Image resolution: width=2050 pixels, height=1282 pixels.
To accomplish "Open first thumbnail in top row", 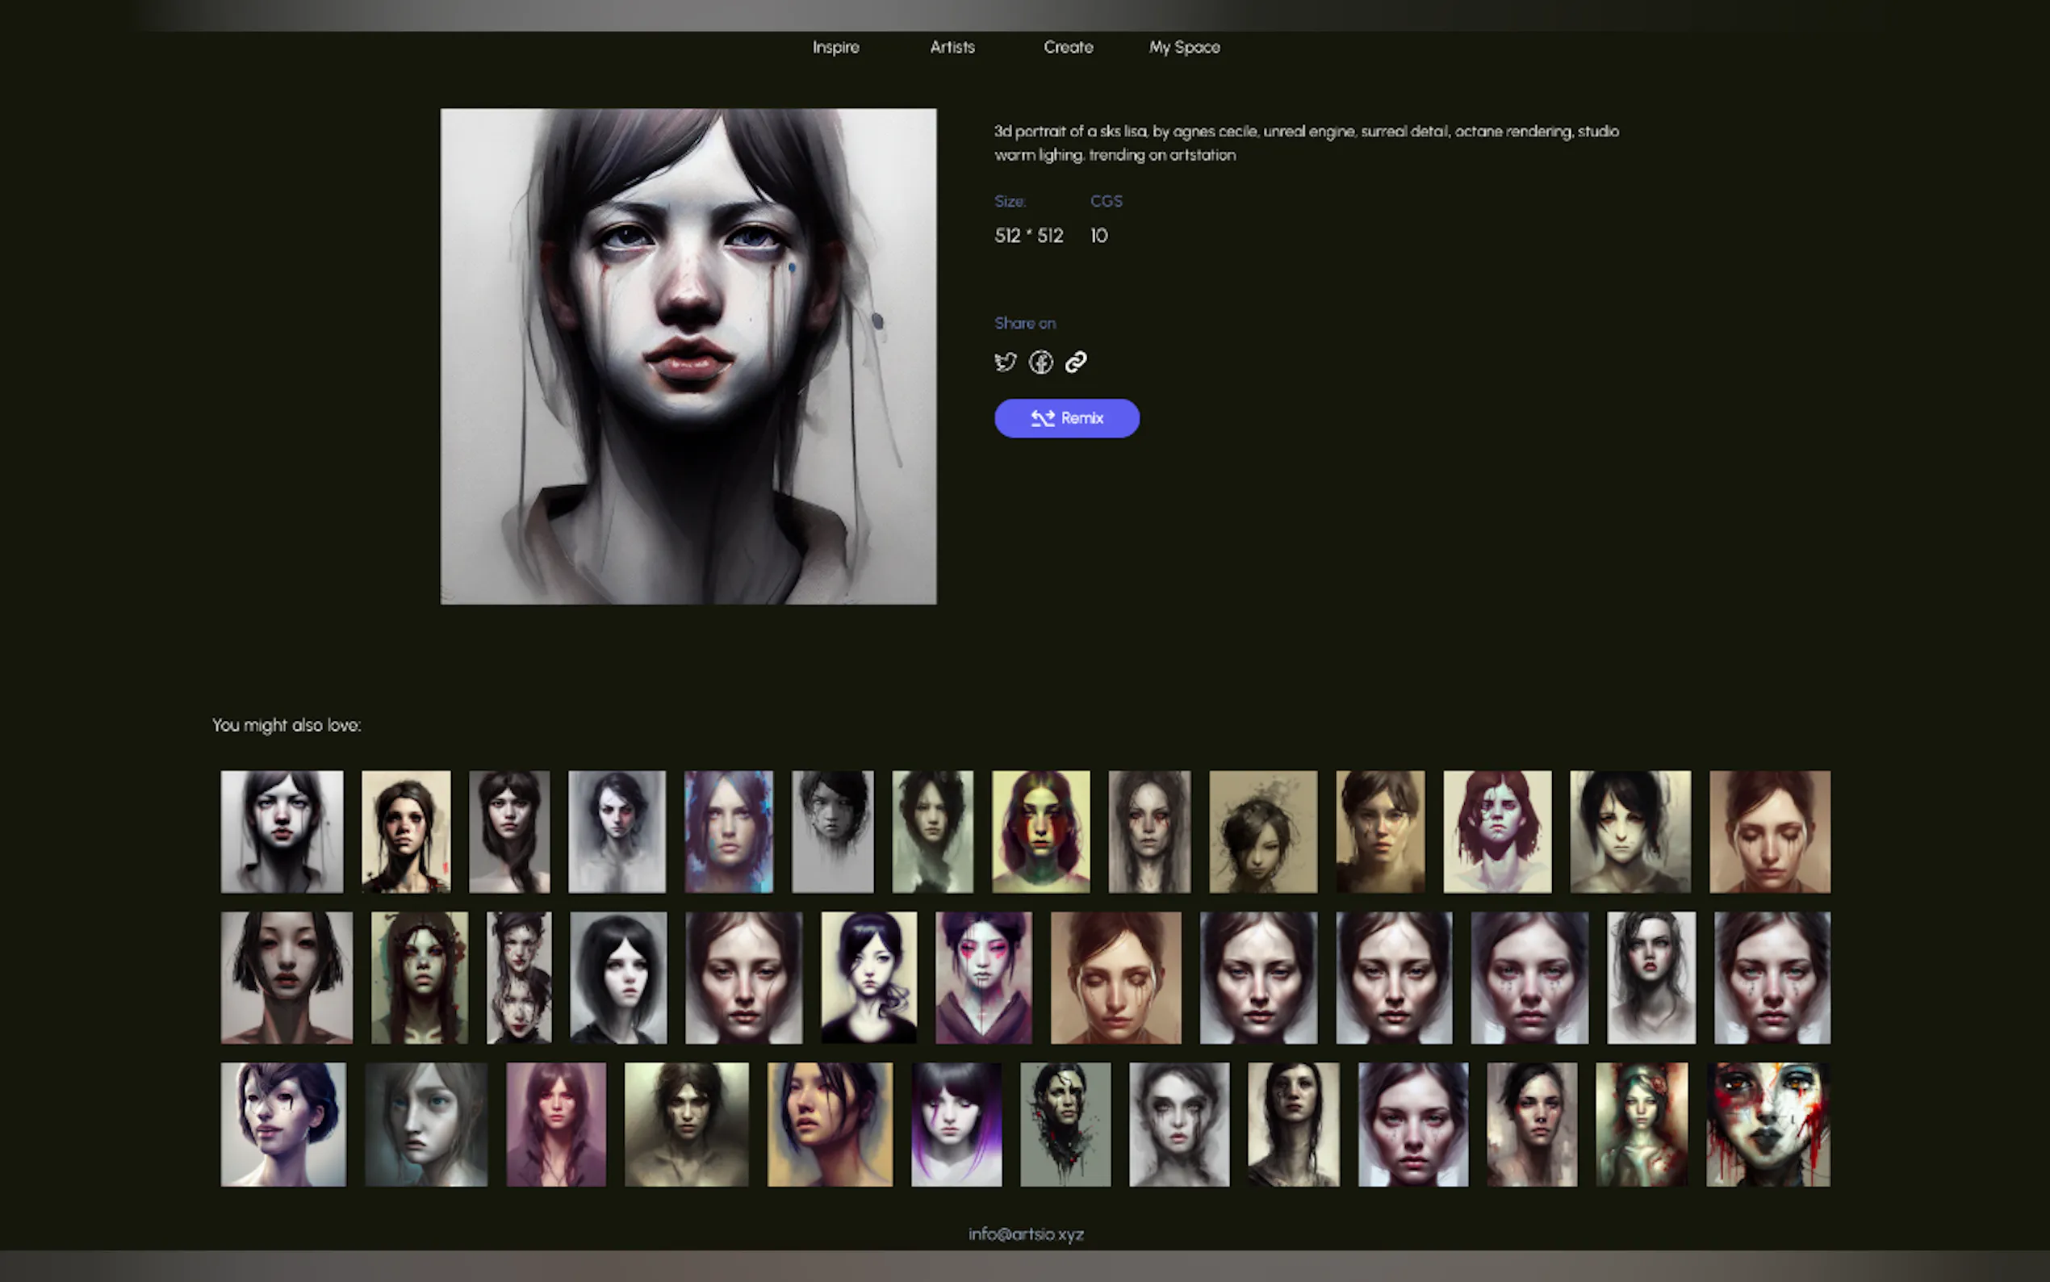I will click(282, 831).
